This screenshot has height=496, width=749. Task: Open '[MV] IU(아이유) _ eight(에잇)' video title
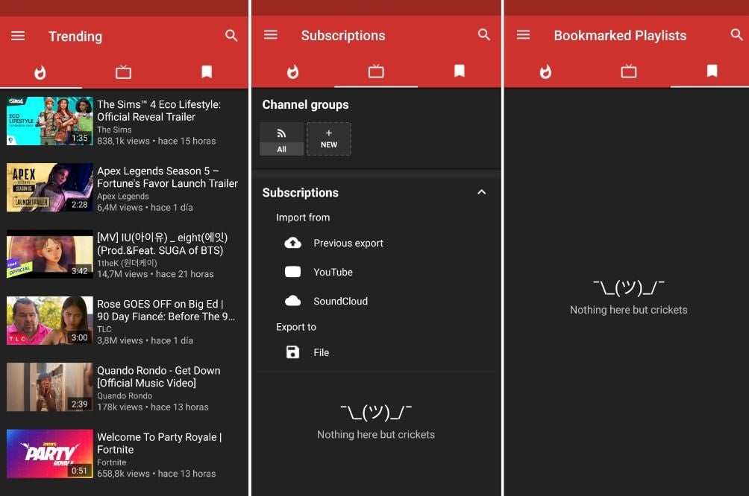pos(163,244)
